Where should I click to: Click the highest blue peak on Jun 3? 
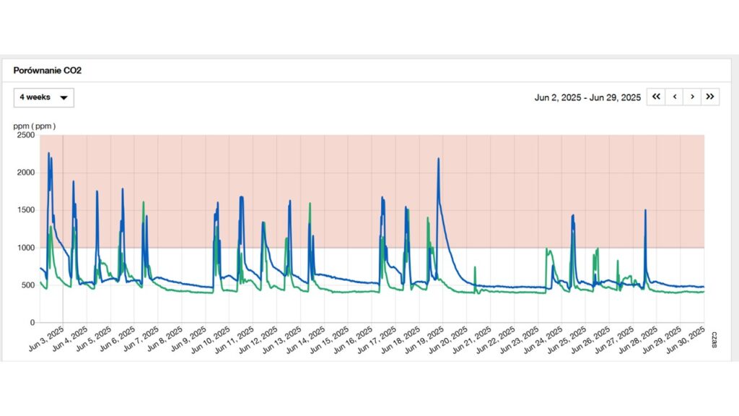(x=48, y=153)
